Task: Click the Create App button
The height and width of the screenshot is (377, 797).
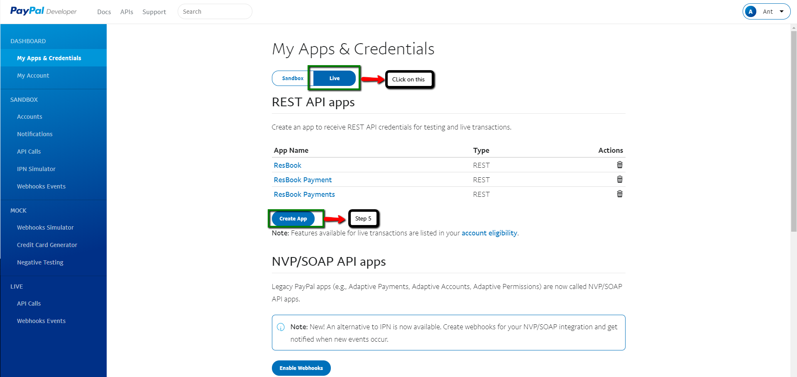Action: [293, 219]
